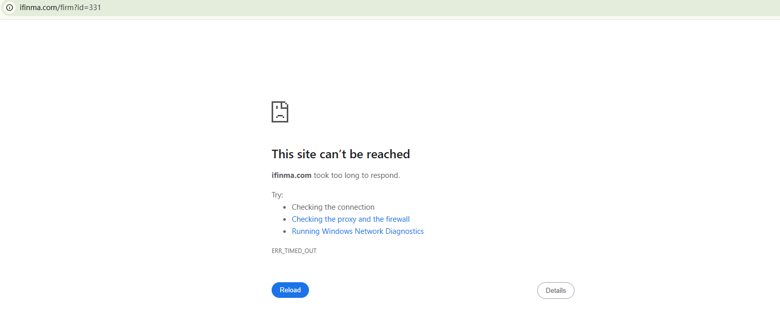
Task: Open the Details button
Action: (x=556, y=291)
